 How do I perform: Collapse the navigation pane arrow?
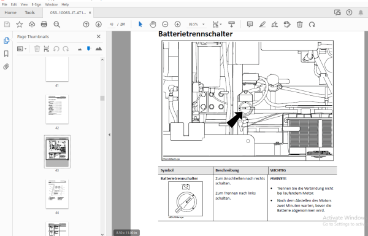pos(109,135)
